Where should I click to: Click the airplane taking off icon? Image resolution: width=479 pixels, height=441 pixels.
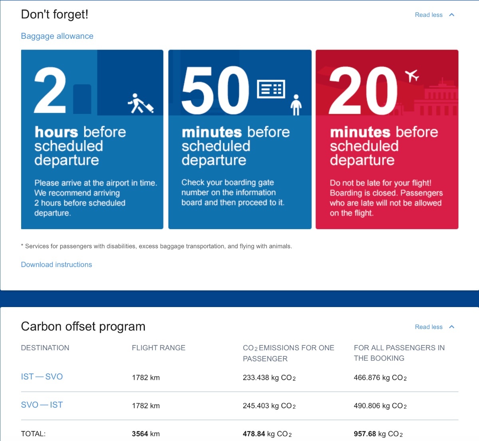coord(412,75)
